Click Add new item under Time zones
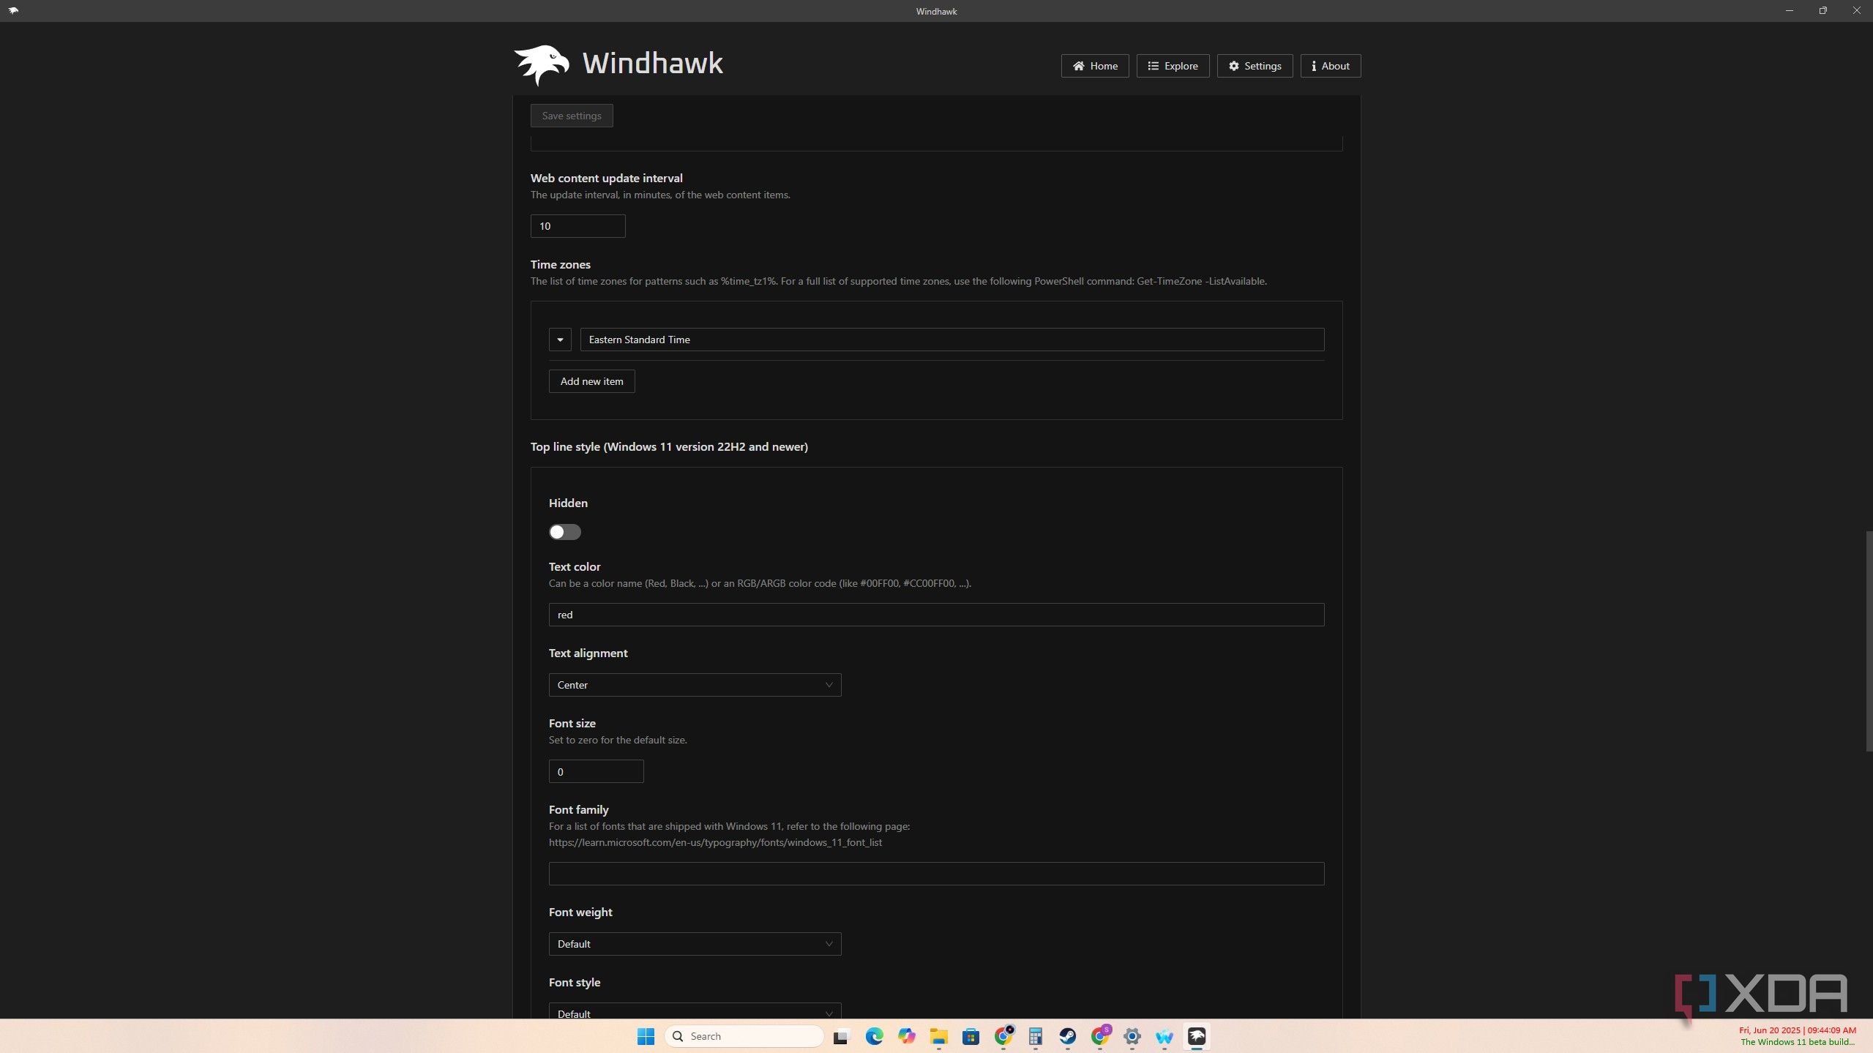 click(x=591, y=381)
